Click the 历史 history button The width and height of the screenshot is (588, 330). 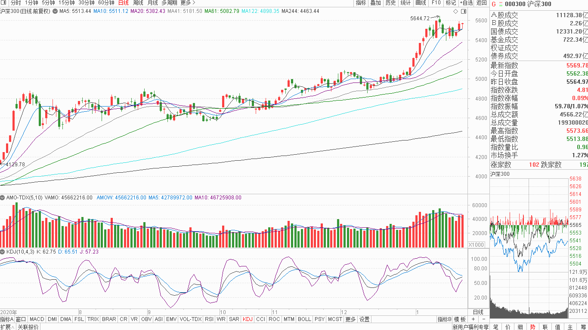(390, 3)
